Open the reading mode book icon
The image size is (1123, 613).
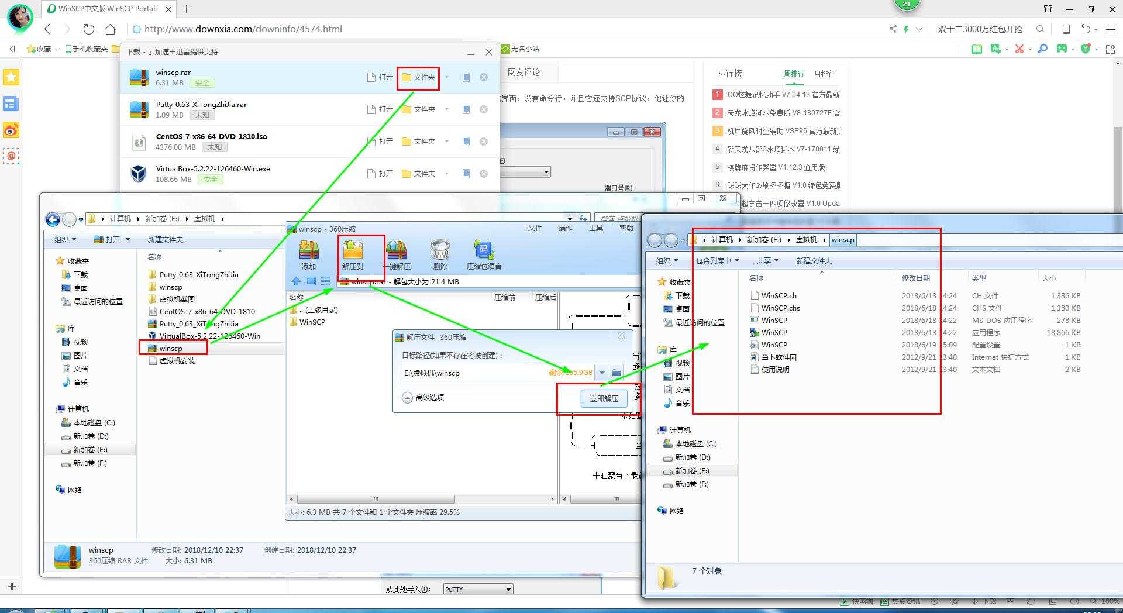(x=976, y=49)
